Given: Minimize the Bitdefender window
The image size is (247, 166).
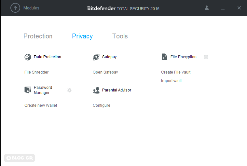Looking at the screenshot, I should pos(223,9).
